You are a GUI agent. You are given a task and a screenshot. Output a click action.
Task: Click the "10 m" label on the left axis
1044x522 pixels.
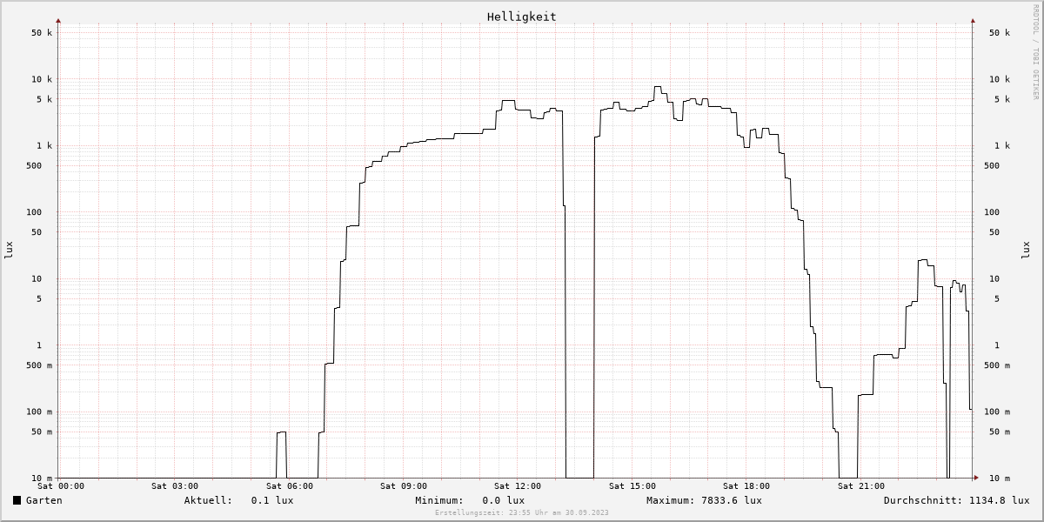pyautogui.click(x=42, y=478)
